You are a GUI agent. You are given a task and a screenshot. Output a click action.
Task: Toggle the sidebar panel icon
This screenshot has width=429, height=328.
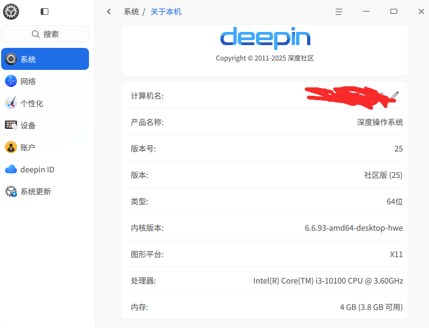click(44, 12)
